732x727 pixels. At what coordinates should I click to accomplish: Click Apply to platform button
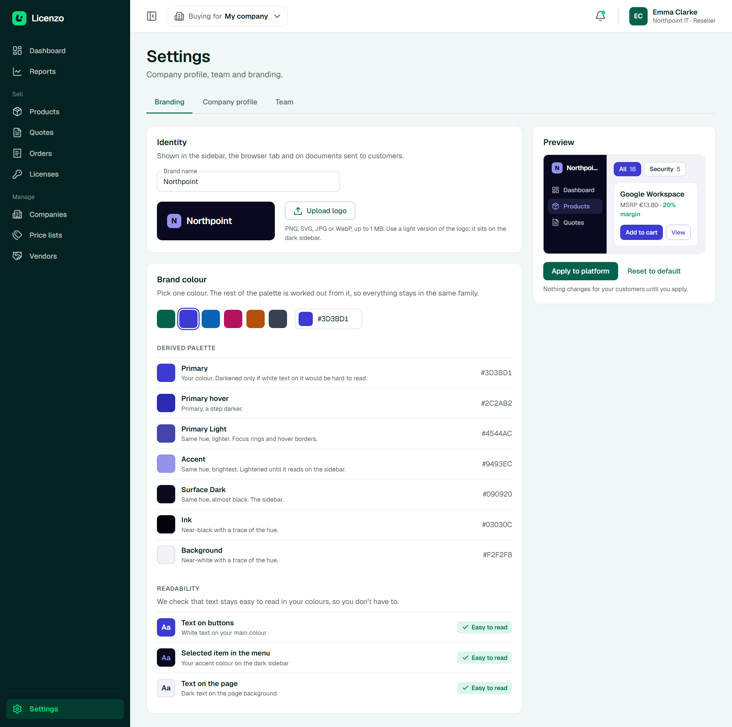point(581,271)
